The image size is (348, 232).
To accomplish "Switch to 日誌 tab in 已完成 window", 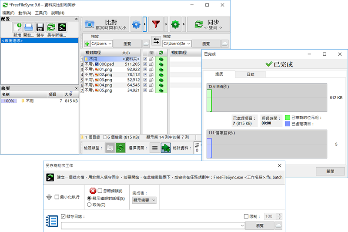I will [251, 74].
